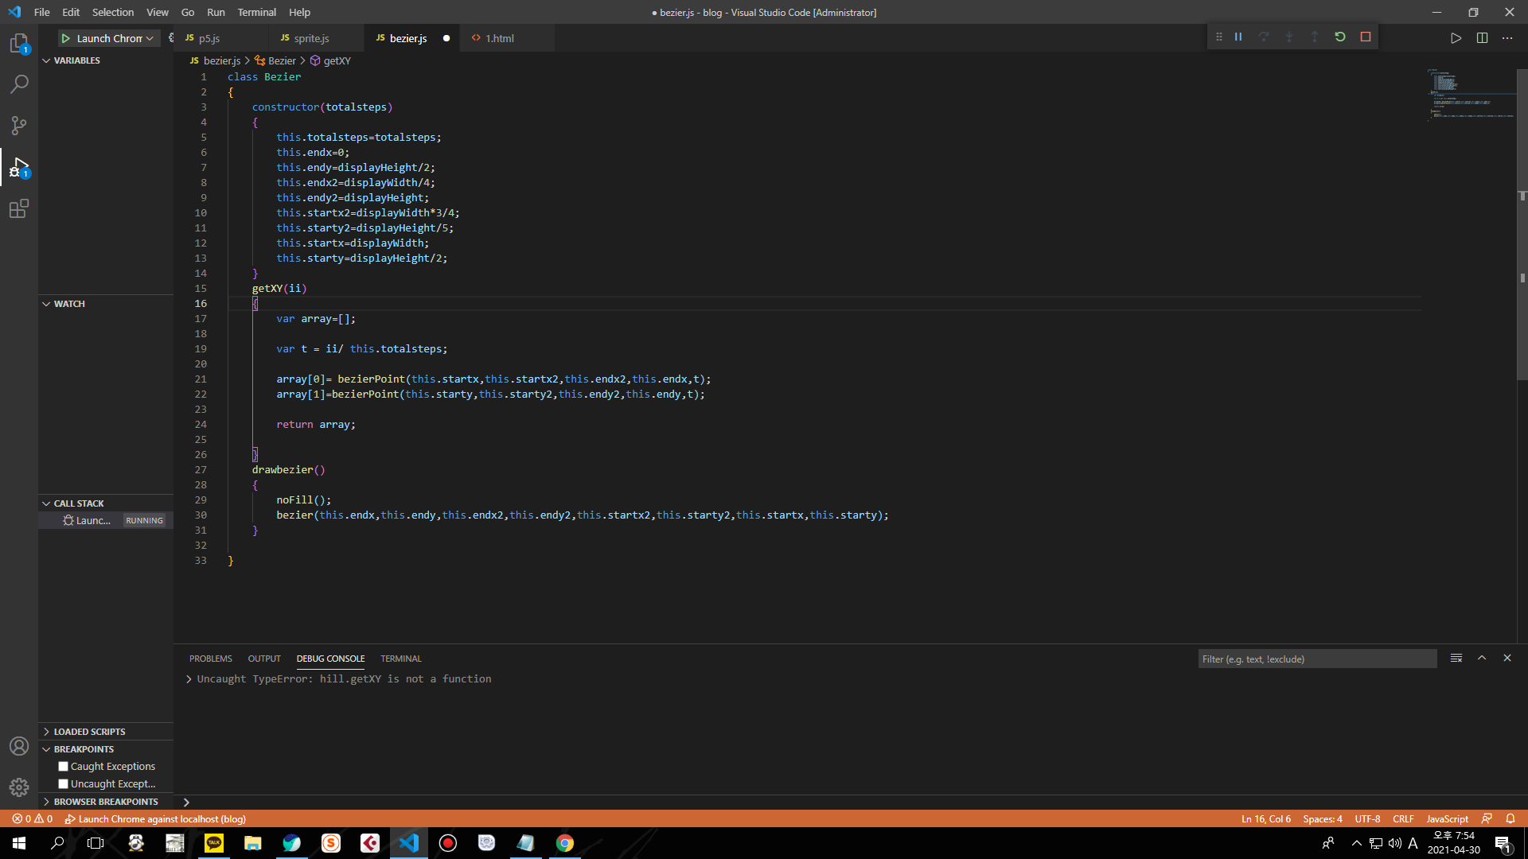The height and width of the screenshot is (859, 1528).
Task: Switch to the sprite.js editor tab
Action: click(x=310, y=38)
